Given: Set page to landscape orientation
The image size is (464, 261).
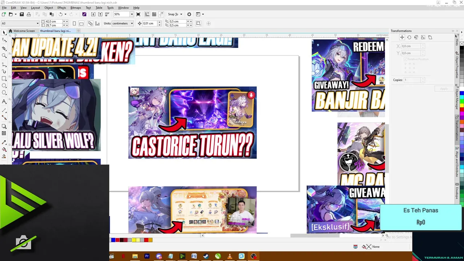Looking at the screenshot, I should (82, 24).
